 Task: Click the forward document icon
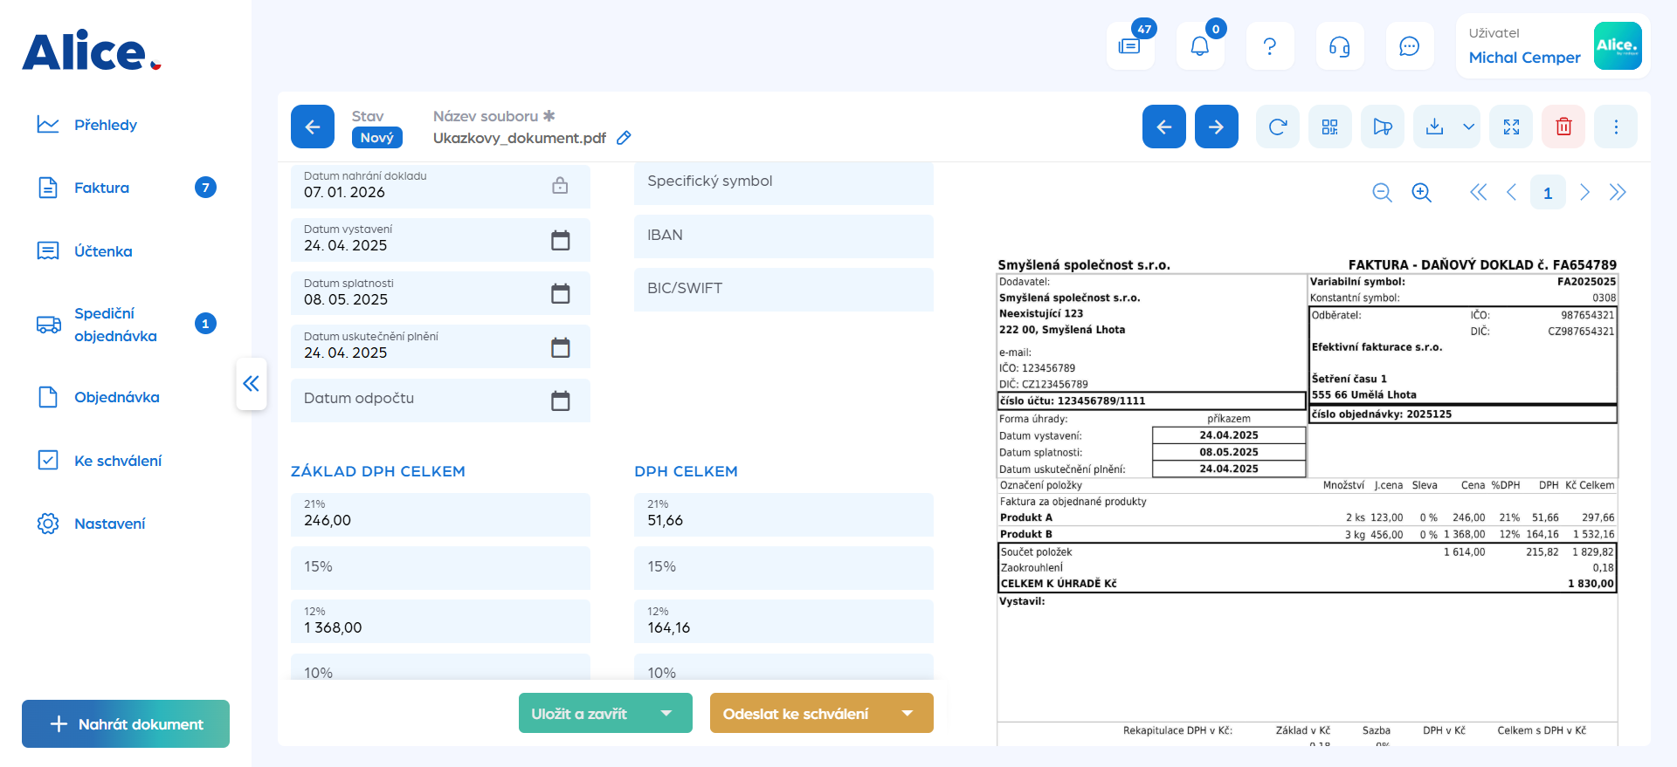(1383, 127)
